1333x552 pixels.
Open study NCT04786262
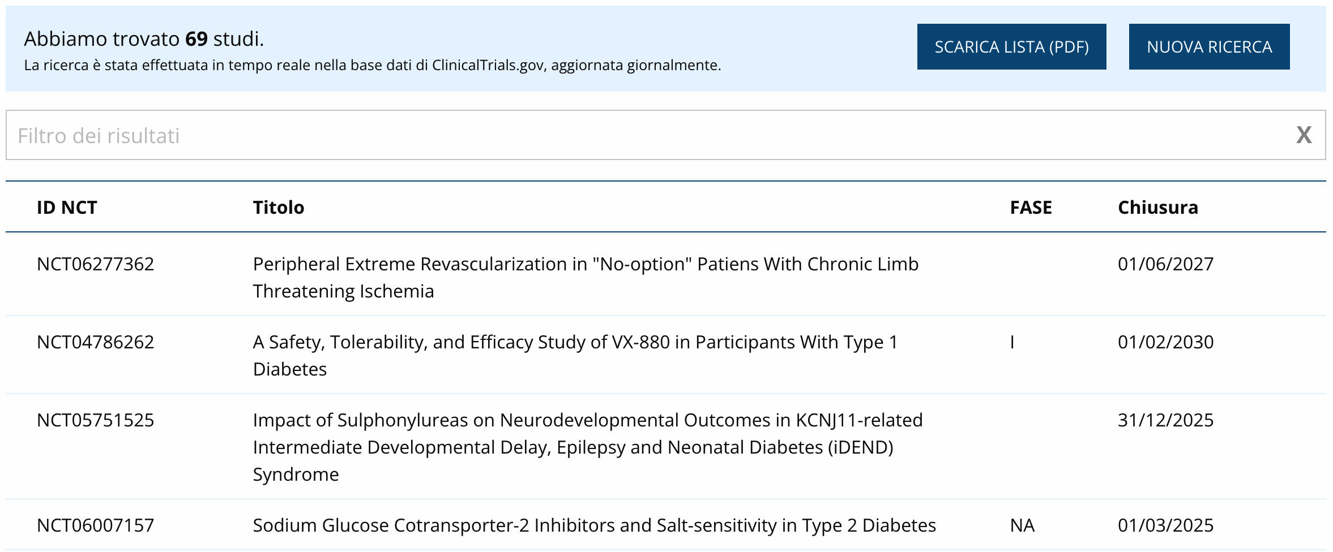tap(95, 342)
